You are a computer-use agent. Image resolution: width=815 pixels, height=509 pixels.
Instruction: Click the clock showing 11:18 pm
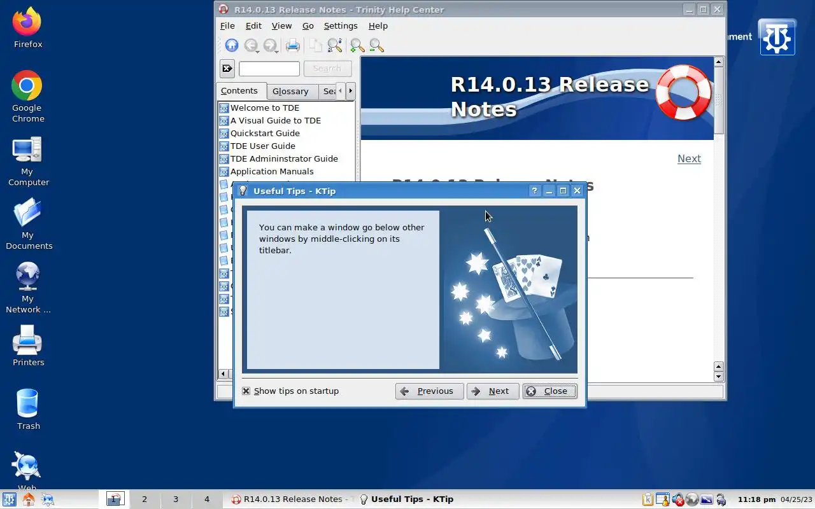click(x=756, y=499)
